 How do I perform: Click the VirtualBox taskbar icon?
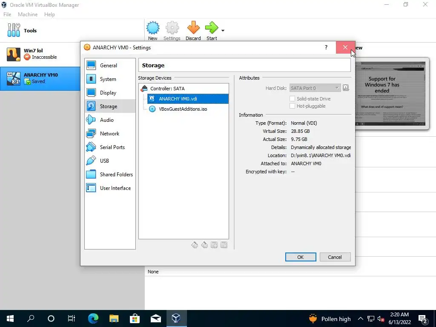(x=176, y=318)
